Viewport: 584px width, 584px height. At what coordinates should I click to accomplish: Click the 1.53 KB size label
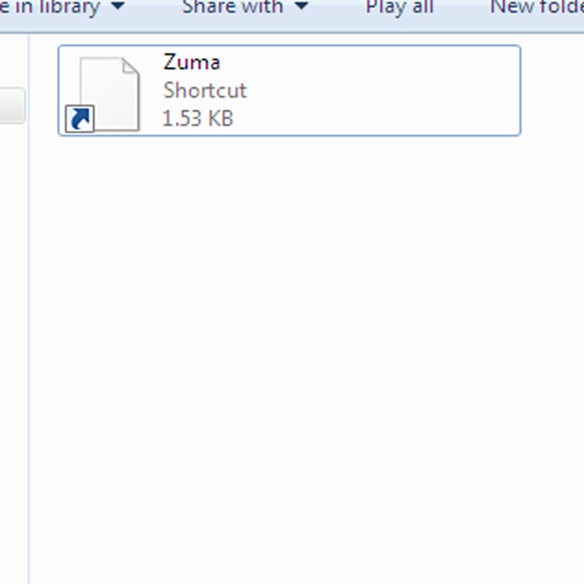pos(198,118)
